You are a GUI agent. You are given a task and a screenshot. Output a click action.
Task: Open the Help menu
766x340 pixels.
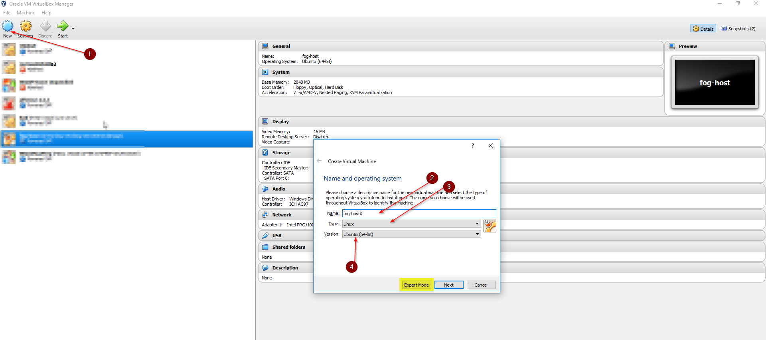46,13
